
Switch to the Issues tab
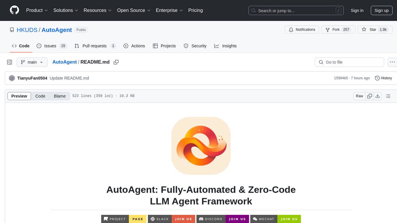[52, 46]
